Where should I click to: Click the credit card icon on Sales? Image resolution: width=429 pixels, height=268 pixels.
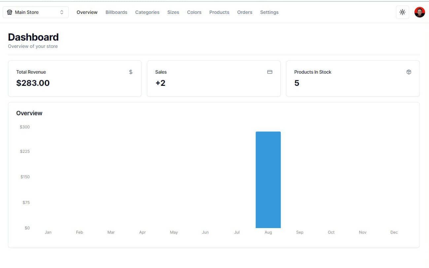tap(270, 72)
